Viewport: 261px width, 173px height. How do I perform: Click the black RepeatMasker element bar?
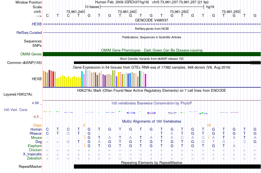point(167,166)
